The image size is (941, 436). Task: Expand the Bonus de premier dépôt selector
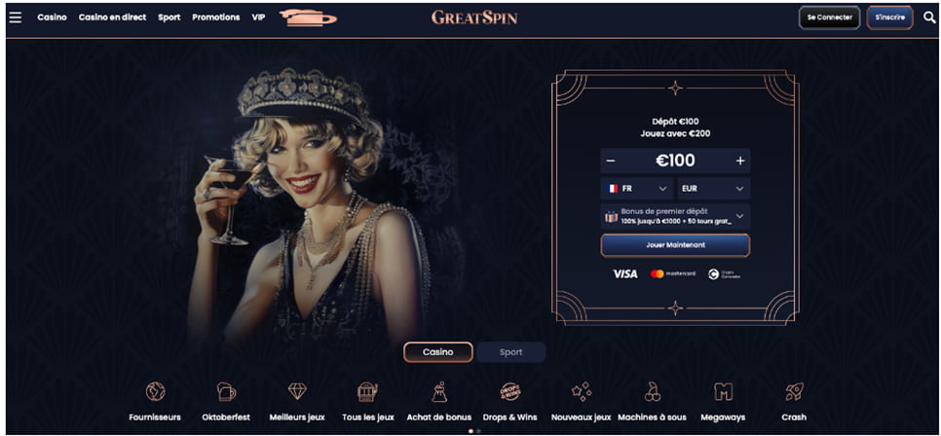(x=675, y=216)
